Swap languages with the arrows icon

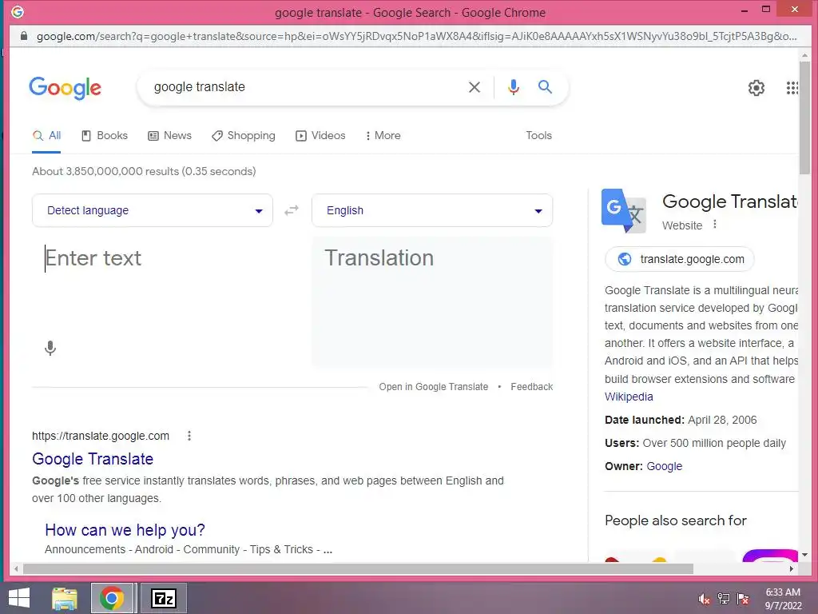[x=292, y=210]
